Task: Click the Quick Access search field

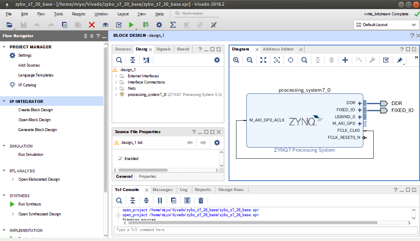Action: coord(197,13)
